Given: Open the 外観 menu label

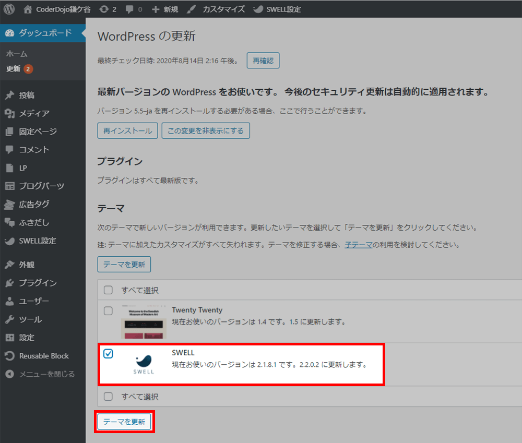Looking at the screenshot, I should tap(27, 265).
